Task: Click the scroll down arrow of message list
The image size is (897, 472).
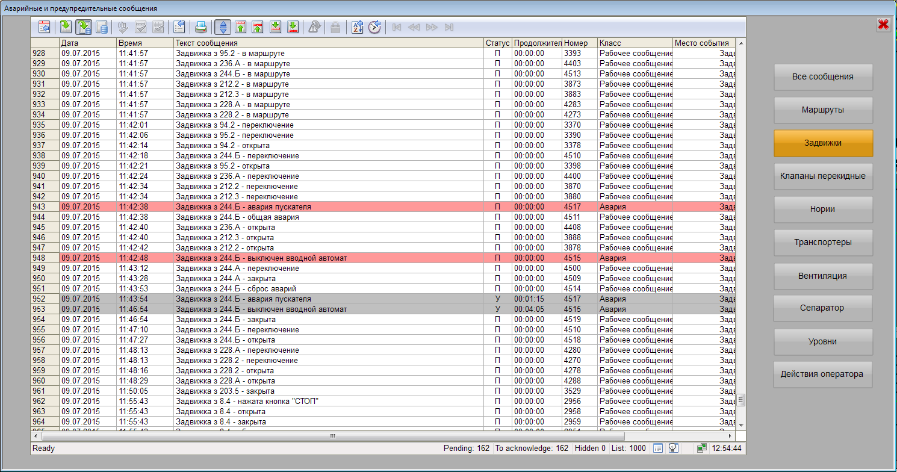Action: point(741,424)
